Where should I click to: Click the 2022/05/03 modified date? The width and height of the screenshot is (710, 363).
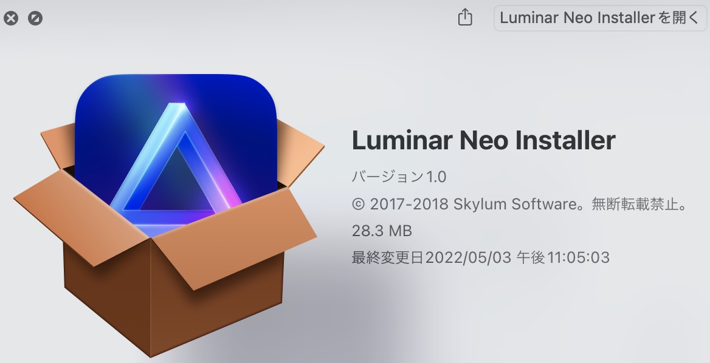point(468,257)
